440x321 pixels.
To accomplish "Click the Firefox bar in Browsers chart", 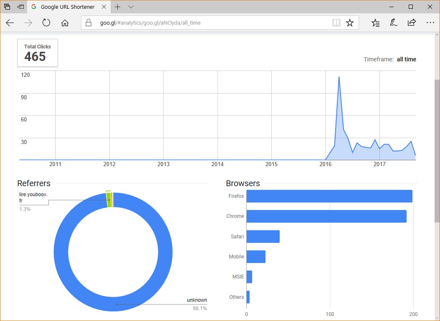I will 329,196.
